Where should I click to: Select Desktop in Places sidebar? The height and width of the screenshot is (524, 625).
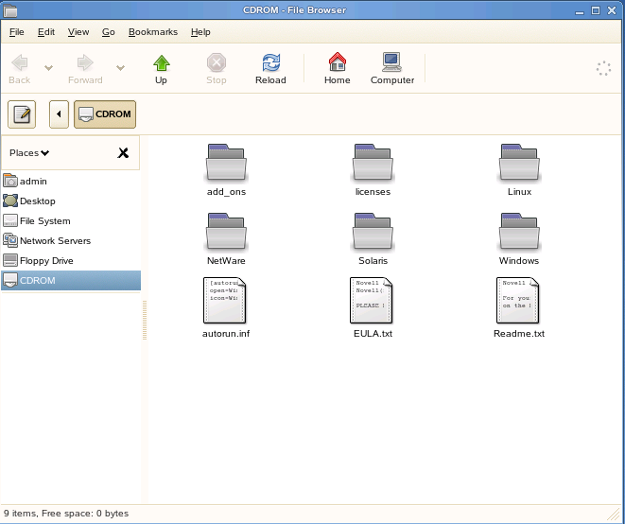(x=71, y=201)
